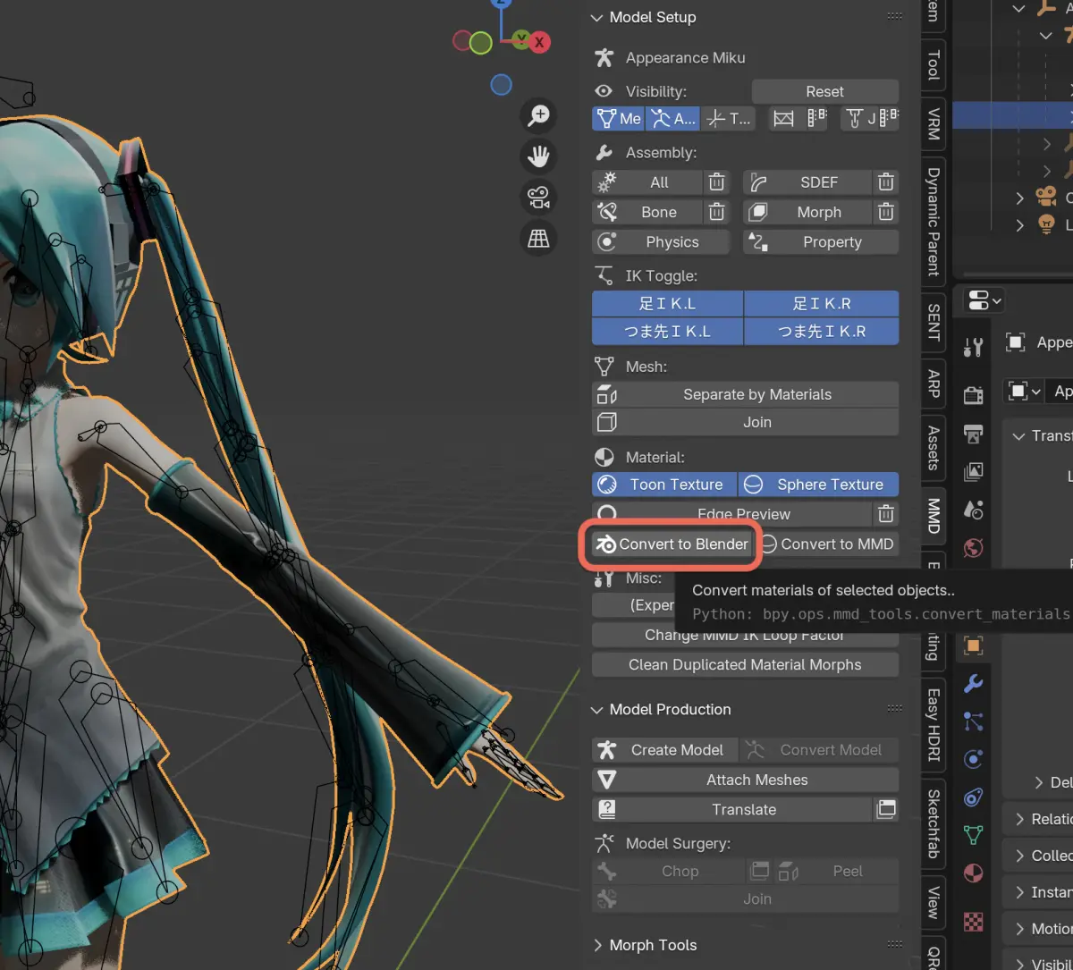Open the Tool sidebar tab
The image size is (1073, 970).
tap(934, 65)
